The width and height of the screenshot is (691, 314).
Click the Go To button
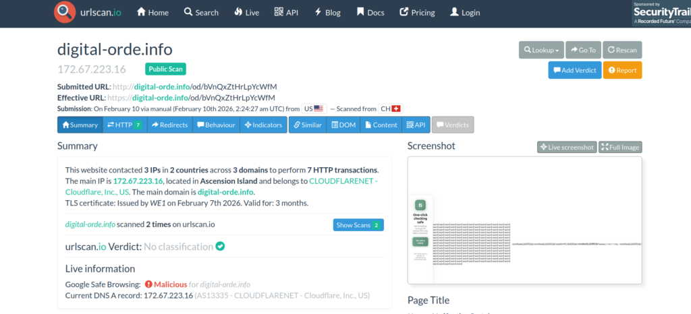(x=582, y=50)
